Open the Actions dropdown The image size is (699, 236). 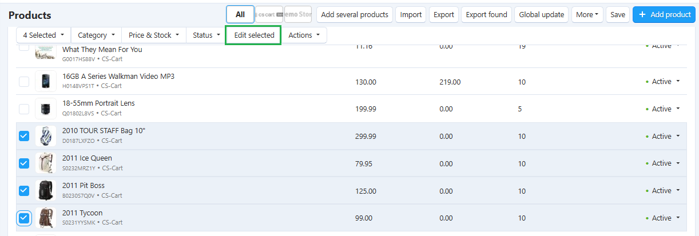tap(304, 35)
